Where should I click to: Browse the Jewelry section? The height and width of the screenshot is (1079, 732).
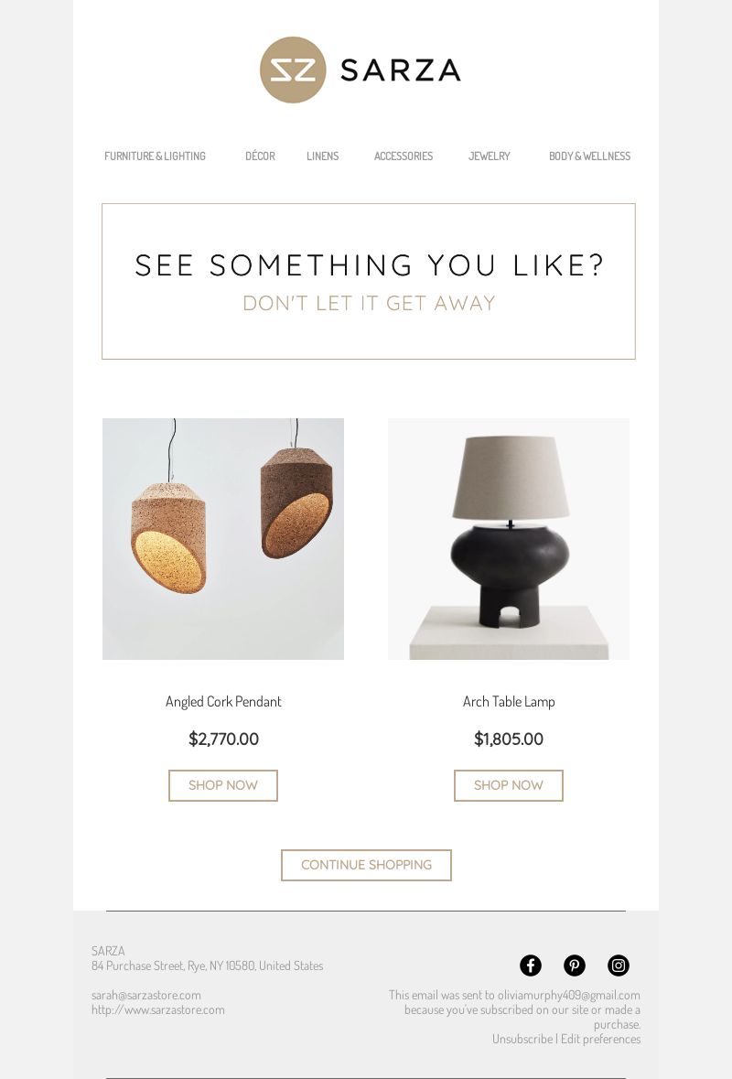490,156
